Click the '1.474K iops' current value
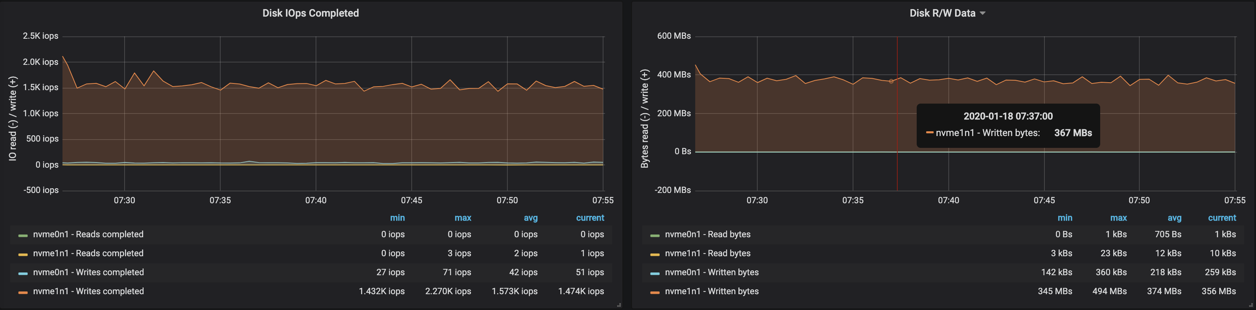 click(581, 291)
